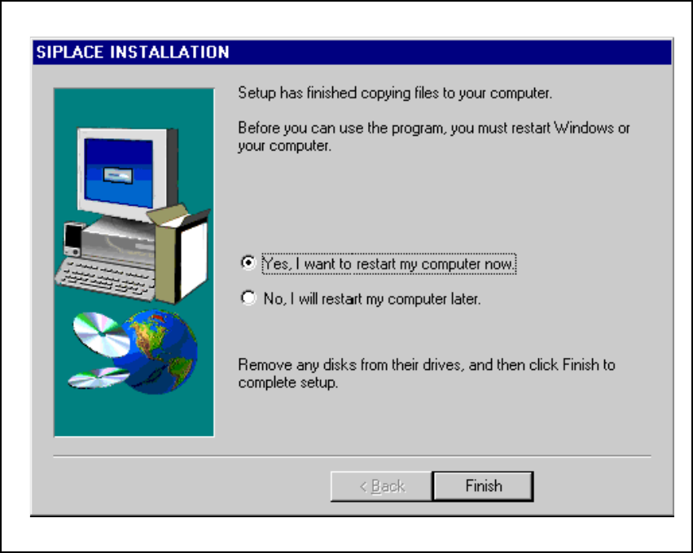
Task: Click the desktop computer case graphic
Action: point(120,242)
